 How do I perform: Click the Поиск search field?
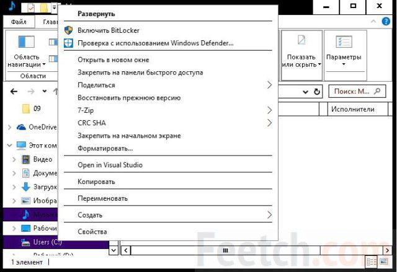(357, 91)
